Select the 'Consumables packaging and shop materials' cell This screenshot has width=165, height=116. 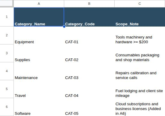coord(139,53)
